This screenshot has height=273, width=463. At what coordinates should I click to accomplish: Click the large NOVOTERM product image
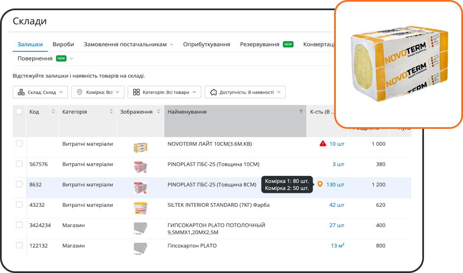tap(398, 64)
